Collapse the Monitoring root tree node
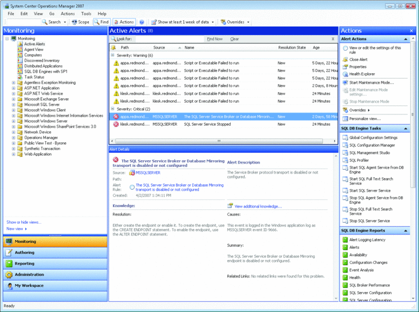This screenshot has width=419, height=312. (x=7, y=39)
